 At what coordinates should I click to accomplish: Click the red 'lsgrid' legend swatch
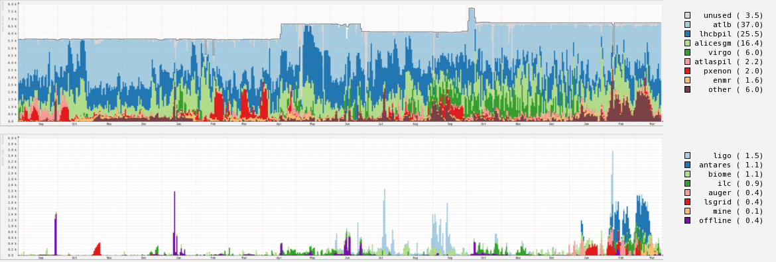[x=687, y=202]
